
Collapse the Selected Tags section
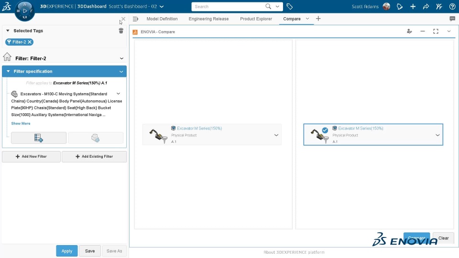click(x=8, y=31)
